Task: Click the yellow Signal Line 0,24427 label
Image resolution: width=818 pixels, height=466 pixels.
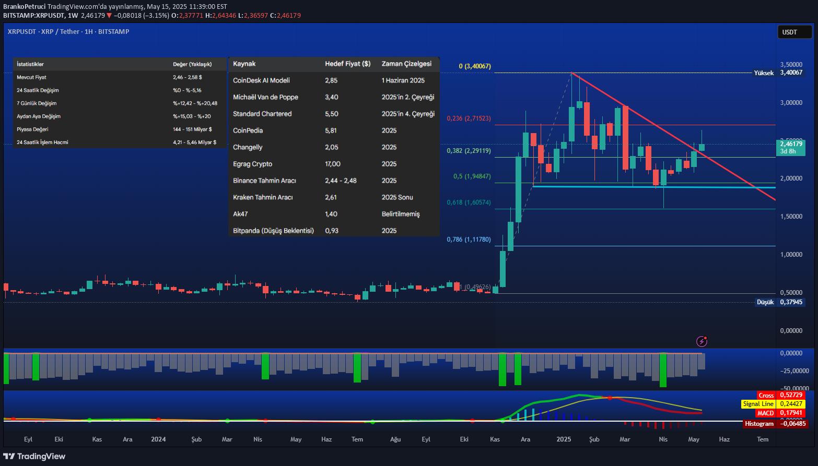Action: pos(773,404)
